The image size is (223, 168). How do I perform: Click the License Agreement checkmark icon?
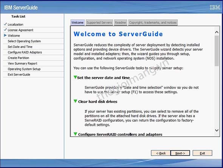coord(5,30)
